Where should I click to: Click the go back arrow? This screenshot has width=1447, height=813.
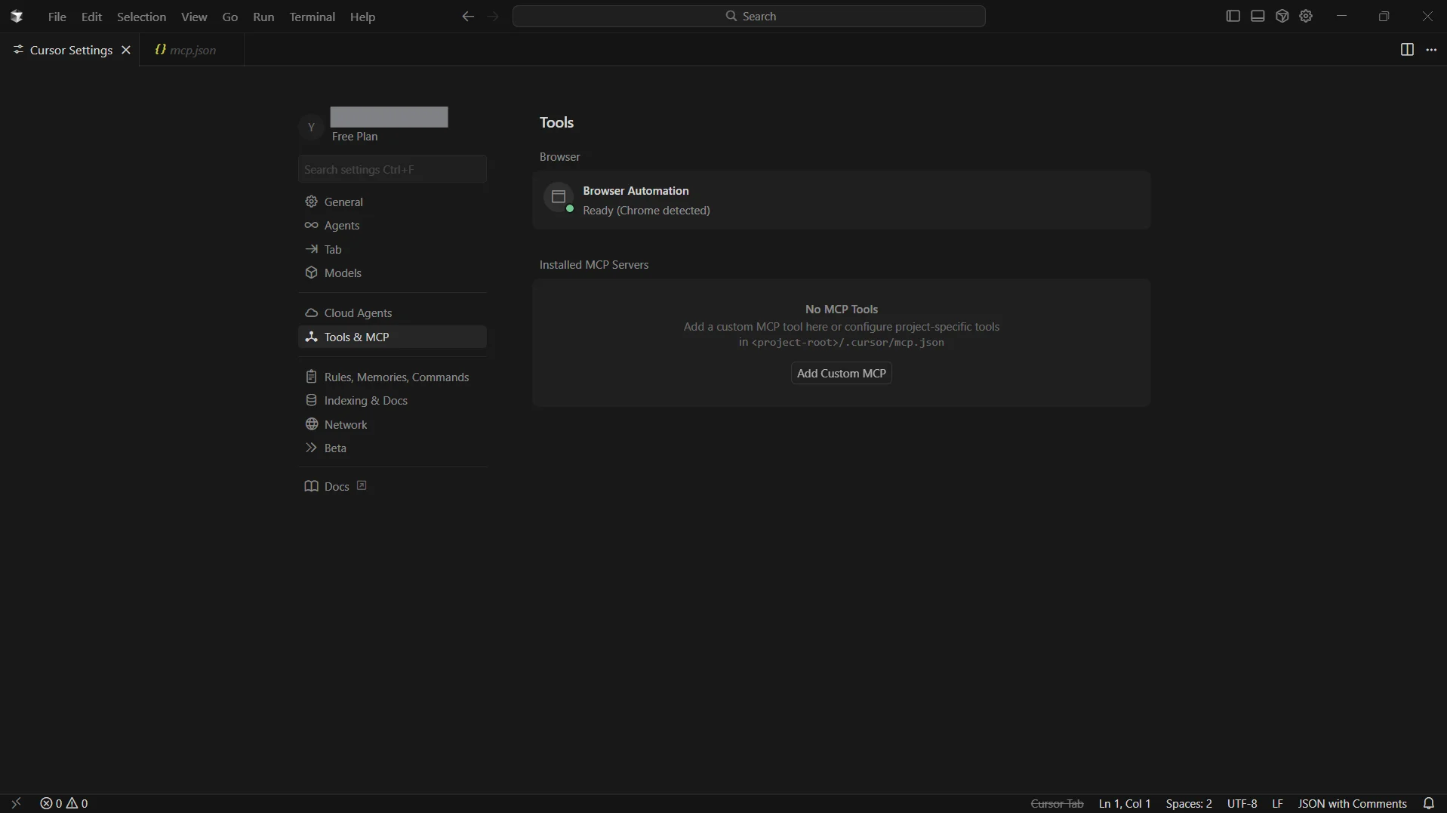pyautogui.click(x=468, y=17)
